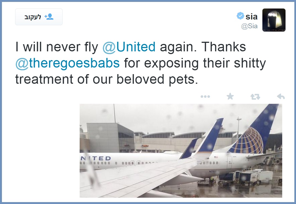Viewport: 296px width, 204px height.
Task: Click the words "treatment of our beloved pets"
Action: pyautogui.click(x=106, y=79)
